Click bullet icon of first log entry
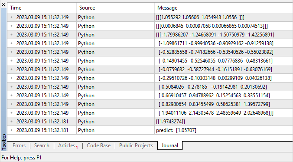 pos(12,17)
